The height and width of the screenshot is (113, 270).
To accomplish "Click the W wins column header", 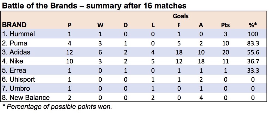I will tap(100, 25).
